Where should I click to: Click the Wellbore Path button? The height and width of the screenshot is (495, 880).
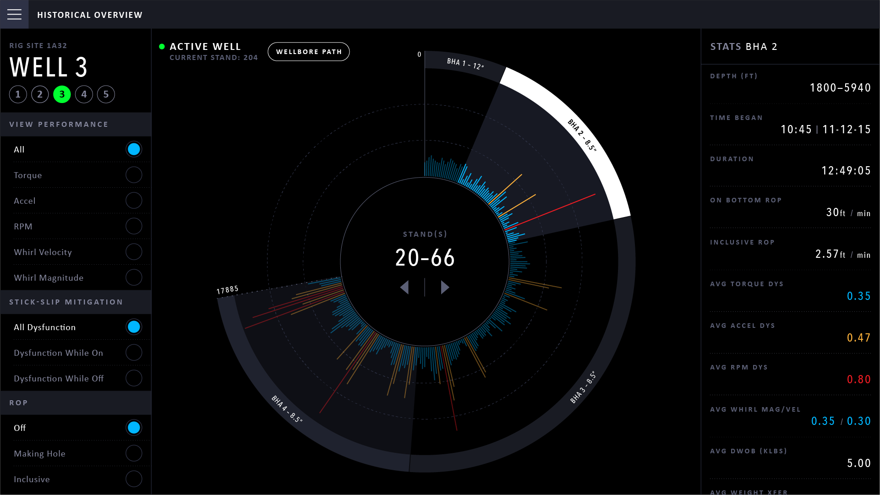[x=308, y=52]
